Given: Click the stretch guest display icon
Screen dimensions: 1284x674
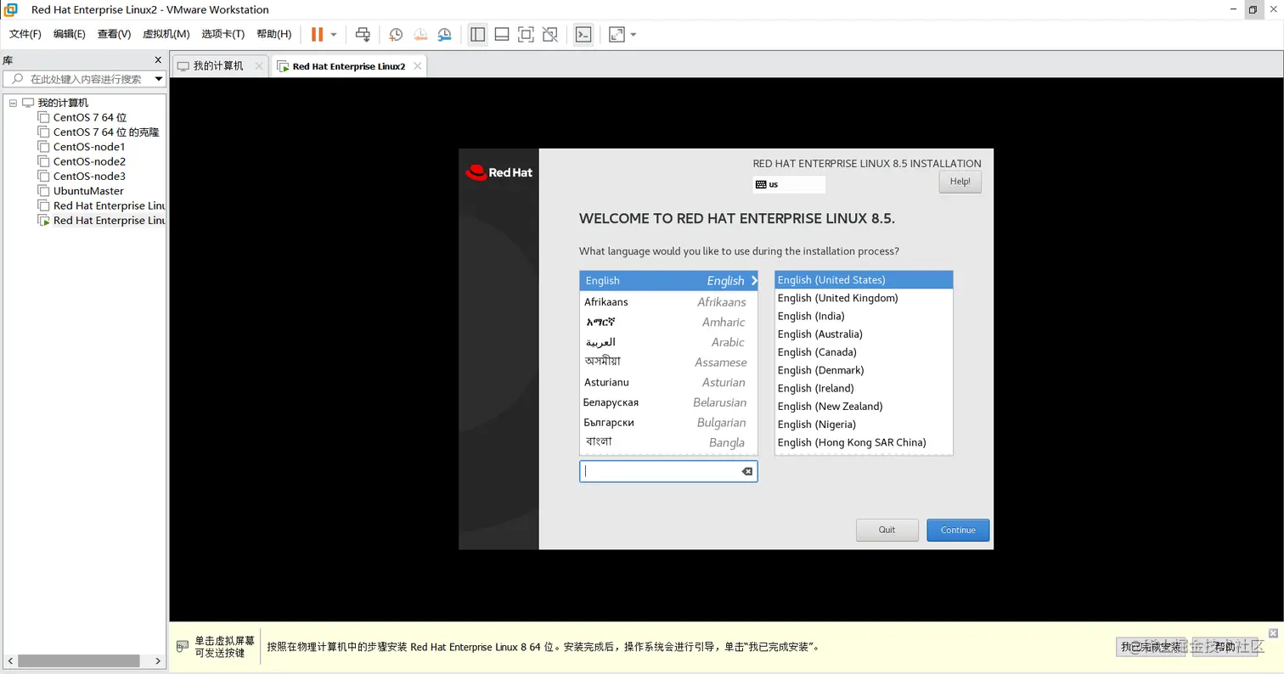Looking at the screenshot, I should point(617,35).
